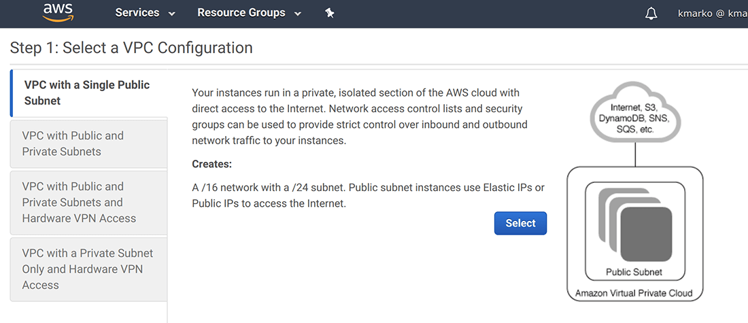Choose Public and Private Subnets with Hardware VPN tab

[88, 202]
